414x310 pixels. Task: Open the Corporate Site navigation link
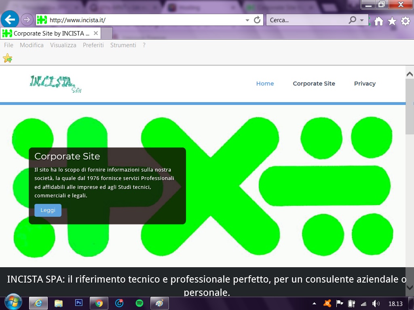tap(314, 84)
